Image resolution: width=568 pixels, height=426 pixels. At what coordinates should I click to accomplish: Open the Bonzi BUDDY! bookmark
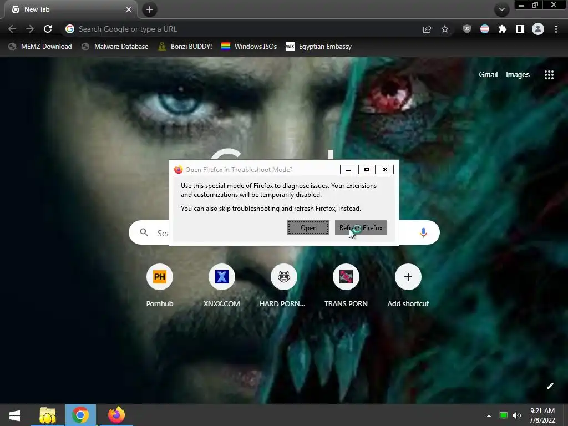coord(185,47)
